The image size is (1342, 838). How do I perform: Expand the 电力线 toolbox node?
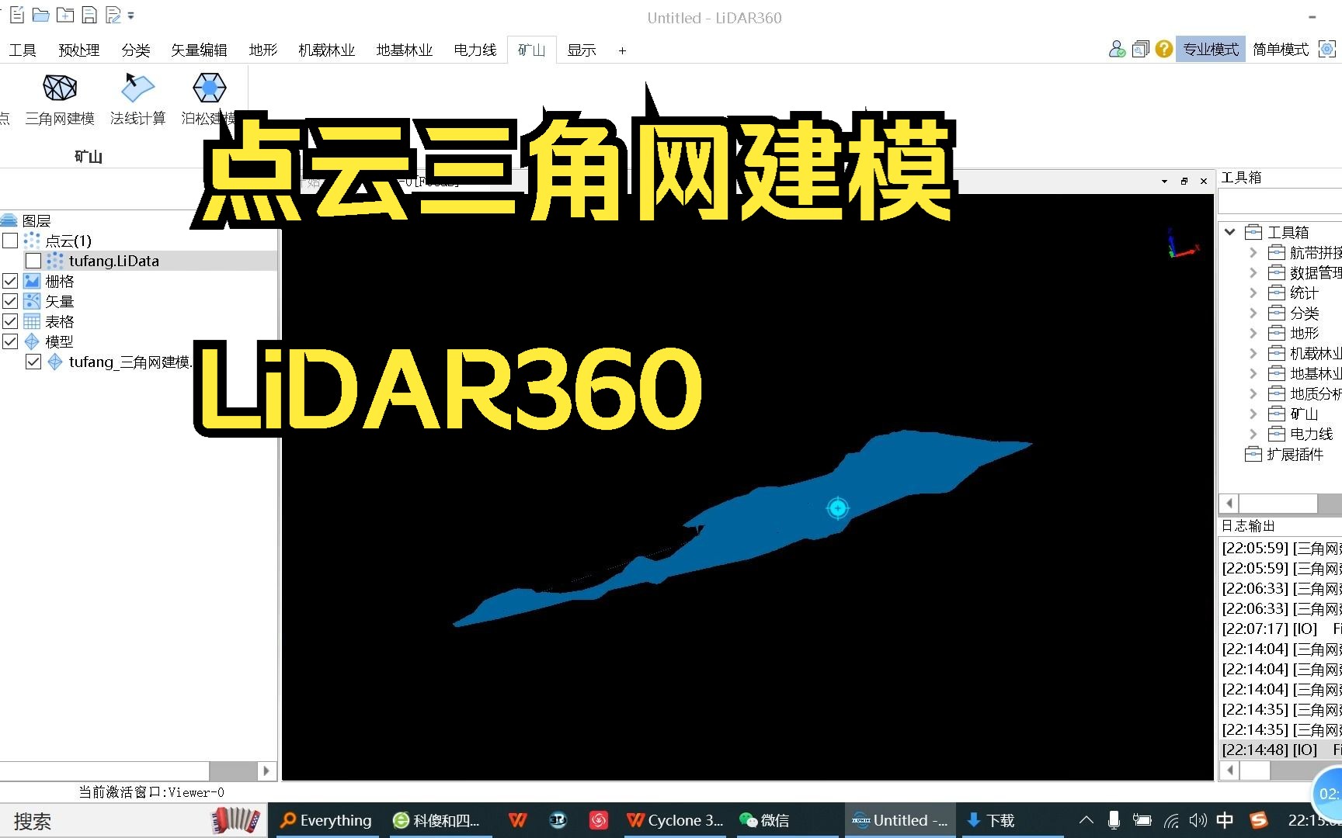[x=1253, y=434]
